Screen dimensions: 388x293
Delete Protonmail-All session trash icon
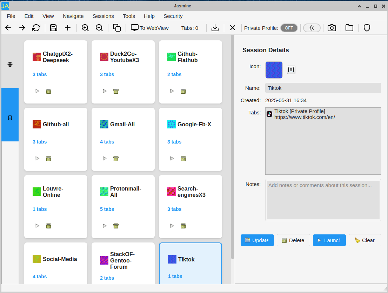[x=116, y=226]
